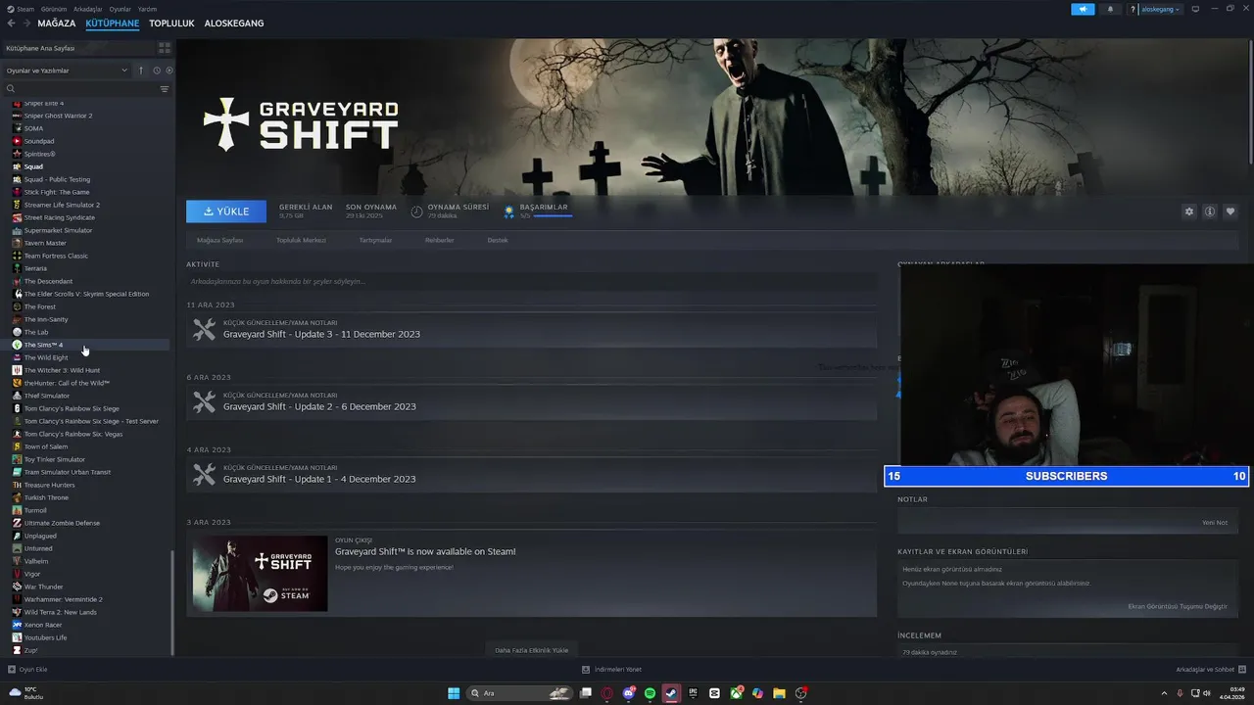Open the Oyunlar menu

click(120, 9)
